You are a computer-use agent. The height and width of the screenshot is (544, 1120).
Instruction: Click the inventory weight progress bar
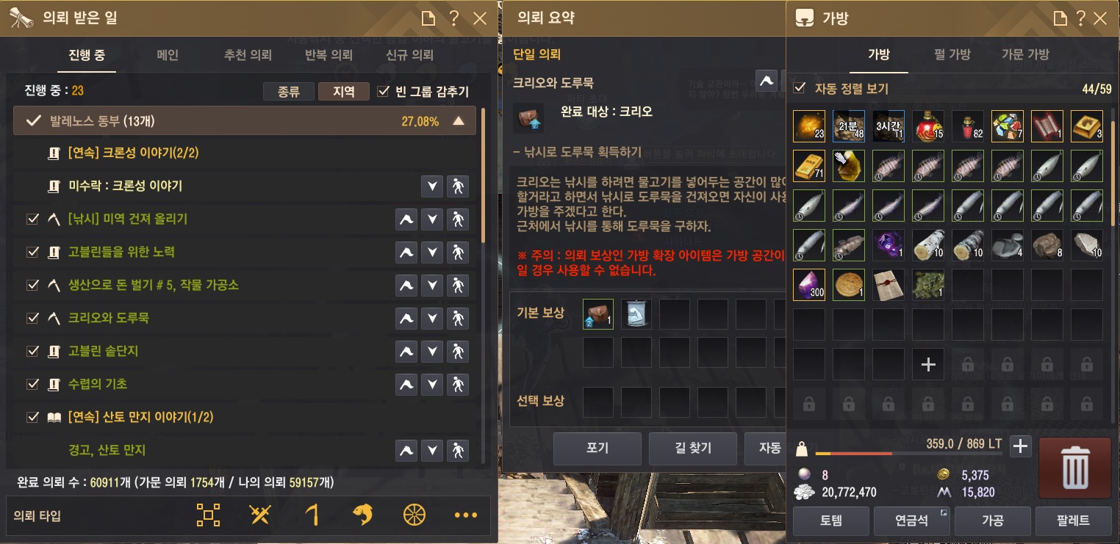[908, 453]
